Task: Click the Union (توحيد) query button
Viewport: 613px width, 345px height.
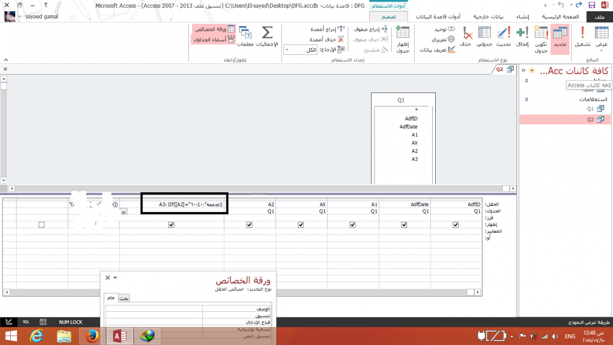Action: [x=443, y=30]
